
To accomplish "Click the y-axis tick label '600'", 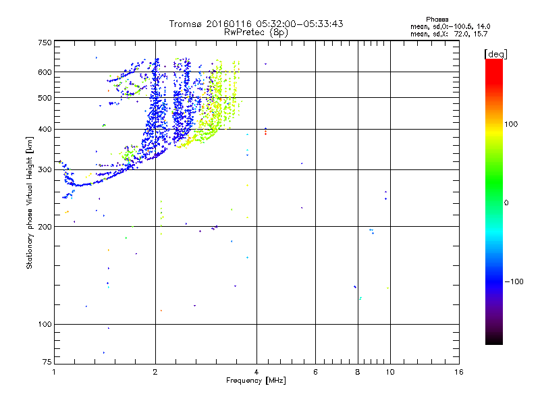I will 45,72.
